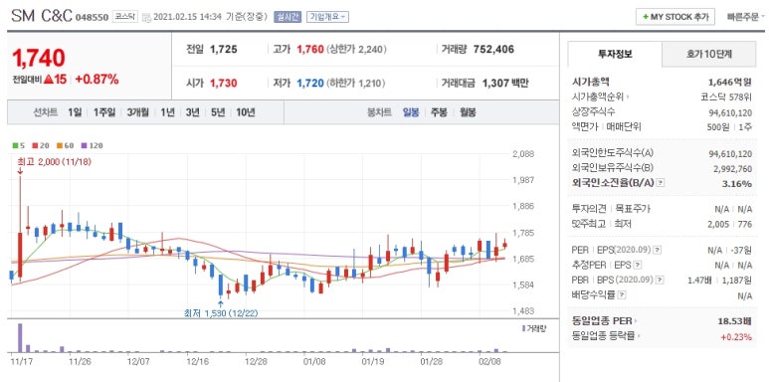Viewport: 769px width, 382px height.
Task: Click the 거래량 752,406 value
Action: click(493, 50)
